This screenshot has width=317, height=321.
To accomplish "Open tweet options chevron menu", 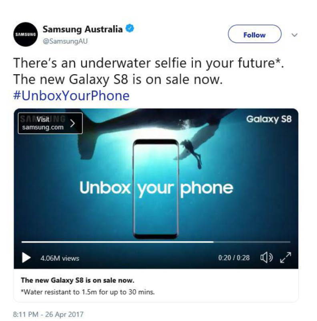I will (x=294, y=35).
